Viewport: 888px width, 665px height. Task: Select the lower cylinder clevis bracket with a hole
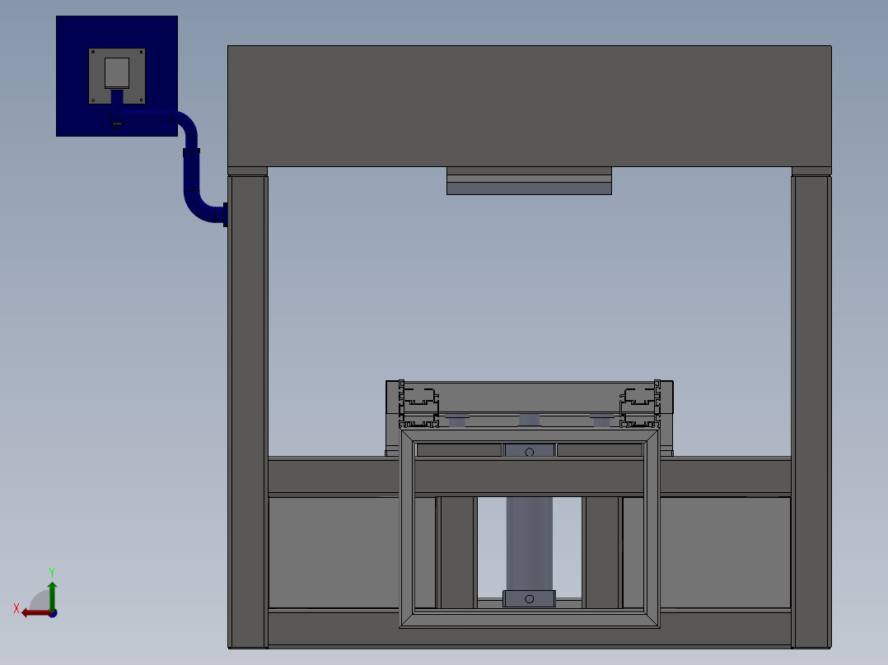(x=529, y=599)
